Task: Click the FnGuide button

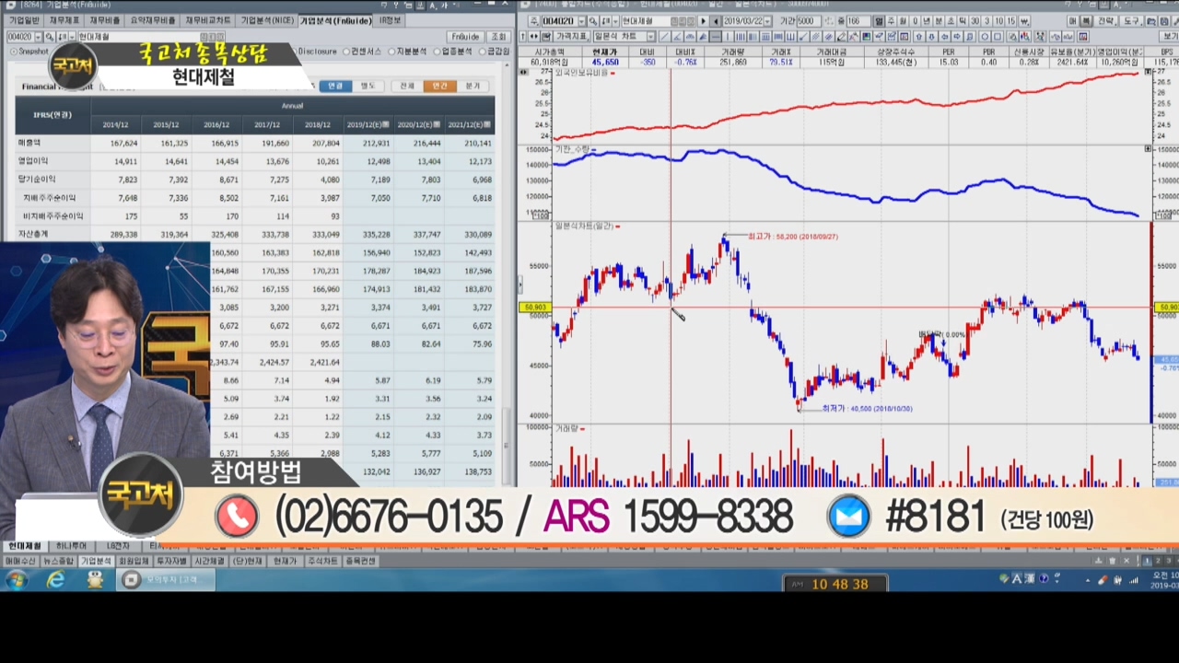Action: click(465, 37)
